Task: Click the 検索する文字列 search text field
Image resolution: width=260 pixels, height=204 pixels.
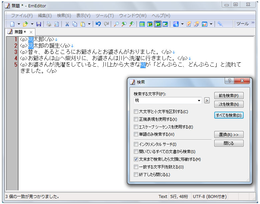Action: [165, 100]
